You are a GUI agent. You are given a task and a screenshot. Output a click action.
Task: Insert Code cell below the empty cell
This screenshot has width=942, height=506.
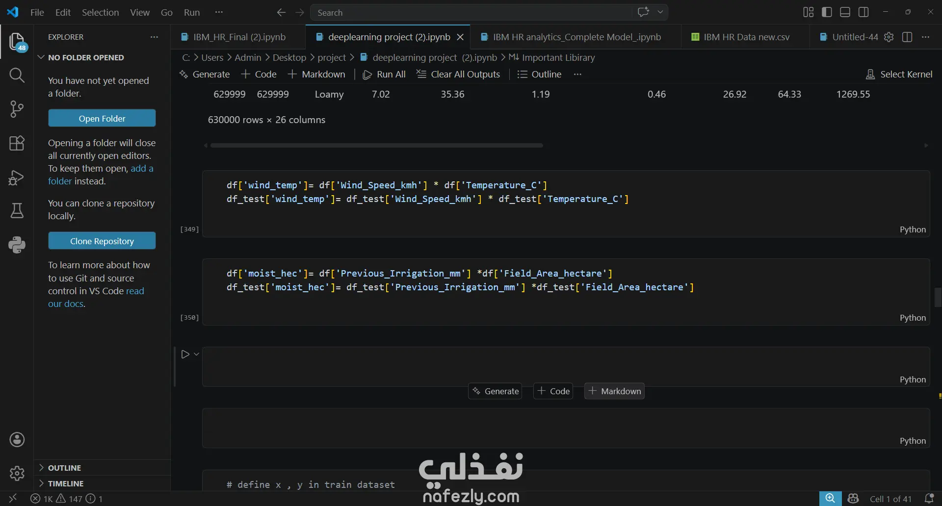(x=553, y=391)
